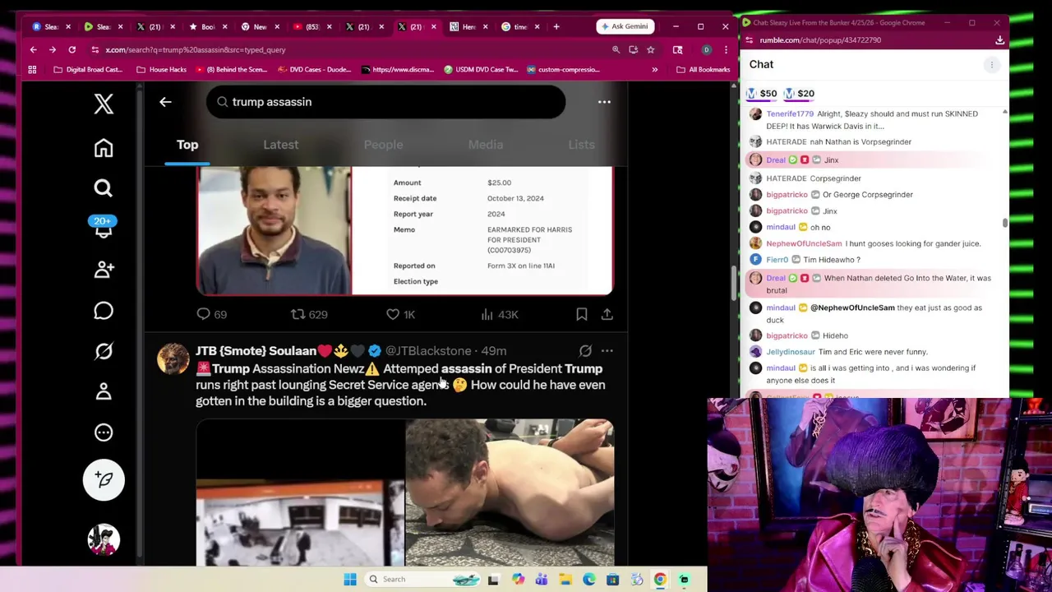Screen dimensions: 1052x592
Task: Open the FEC receipt image thumbnail
Action: pos(482,230)
